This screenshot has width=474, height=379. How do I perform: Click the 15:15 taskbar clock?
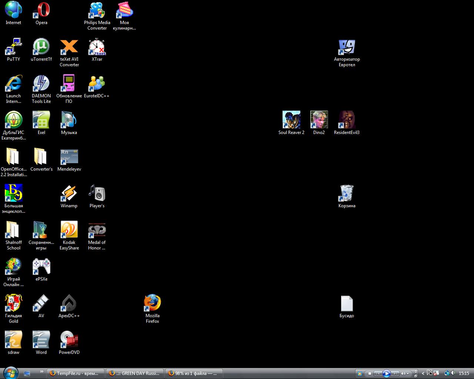[464, 373]
